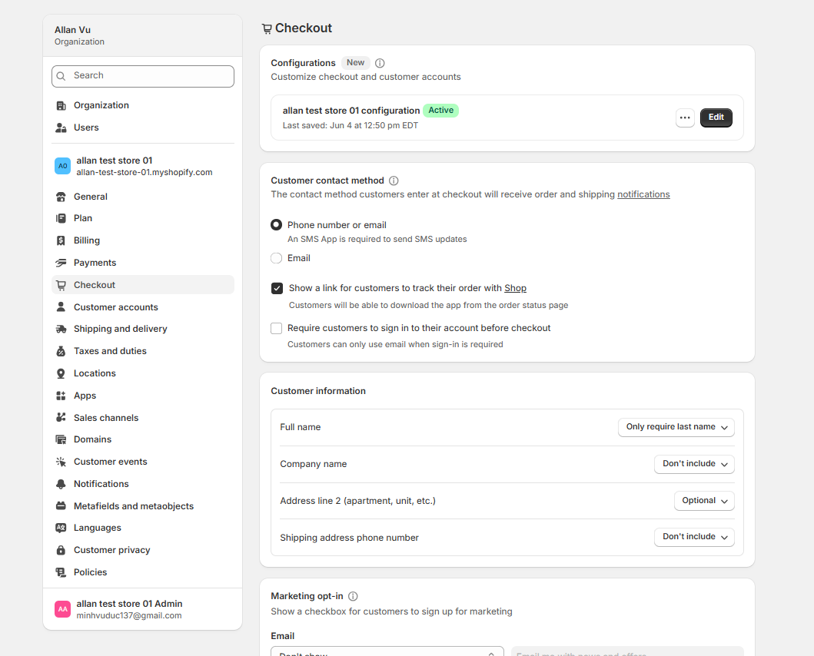
Task: Click the info icon beside Customer contact method
Action: point(394,181)
